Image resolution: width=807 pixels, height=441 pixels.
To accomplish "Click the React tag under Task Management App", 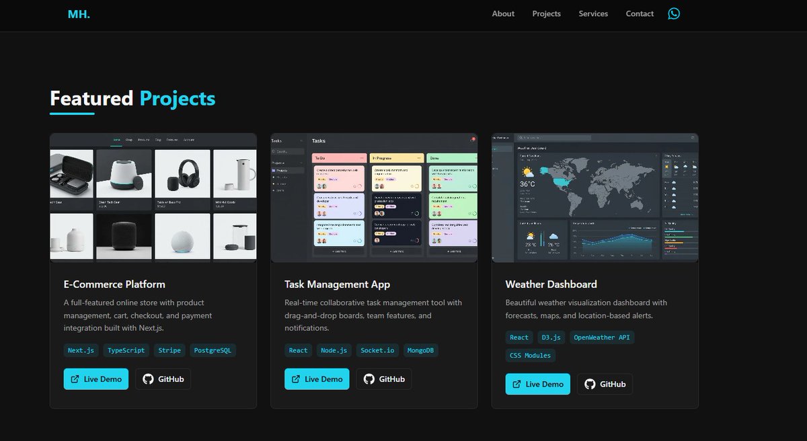I will (298, 350).
